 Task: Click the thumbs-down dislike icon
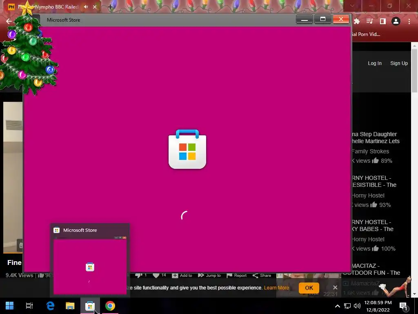[139, 276]
